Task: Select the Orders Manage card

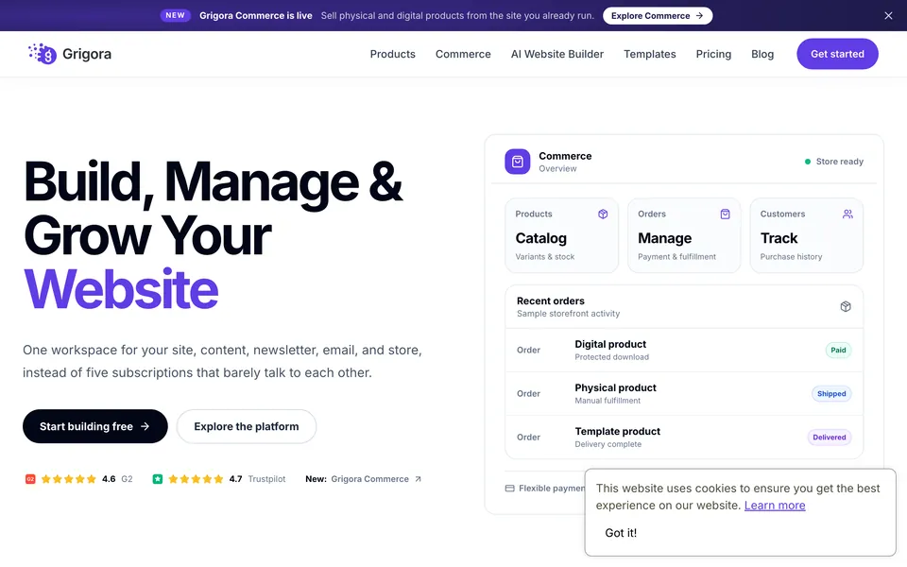Action: click(x=684, y=235)
